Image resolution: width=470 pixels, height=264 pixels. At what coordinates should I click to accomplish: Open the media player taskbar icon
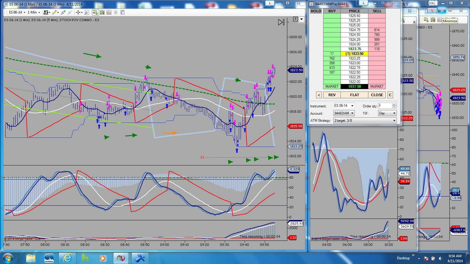click(x=103, y=258)
